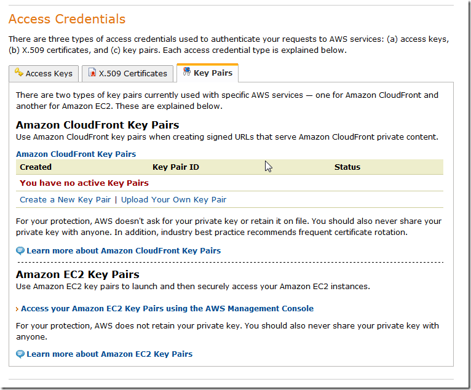Click the Key Pair ID column header
471x390 pixels.
(175, 167)
